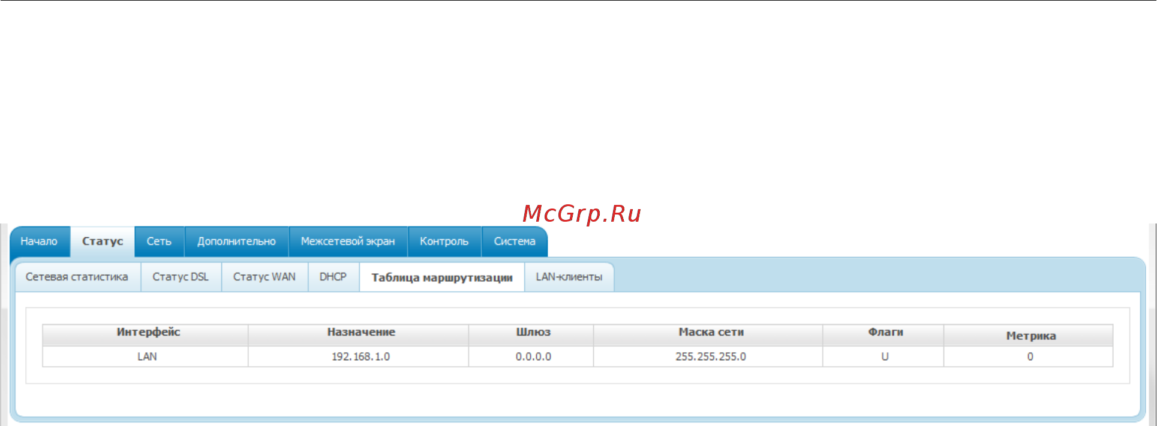This screenshot has width=1157, height=426.
Task: Open the Начало main tab
Action: coord(40,241)
